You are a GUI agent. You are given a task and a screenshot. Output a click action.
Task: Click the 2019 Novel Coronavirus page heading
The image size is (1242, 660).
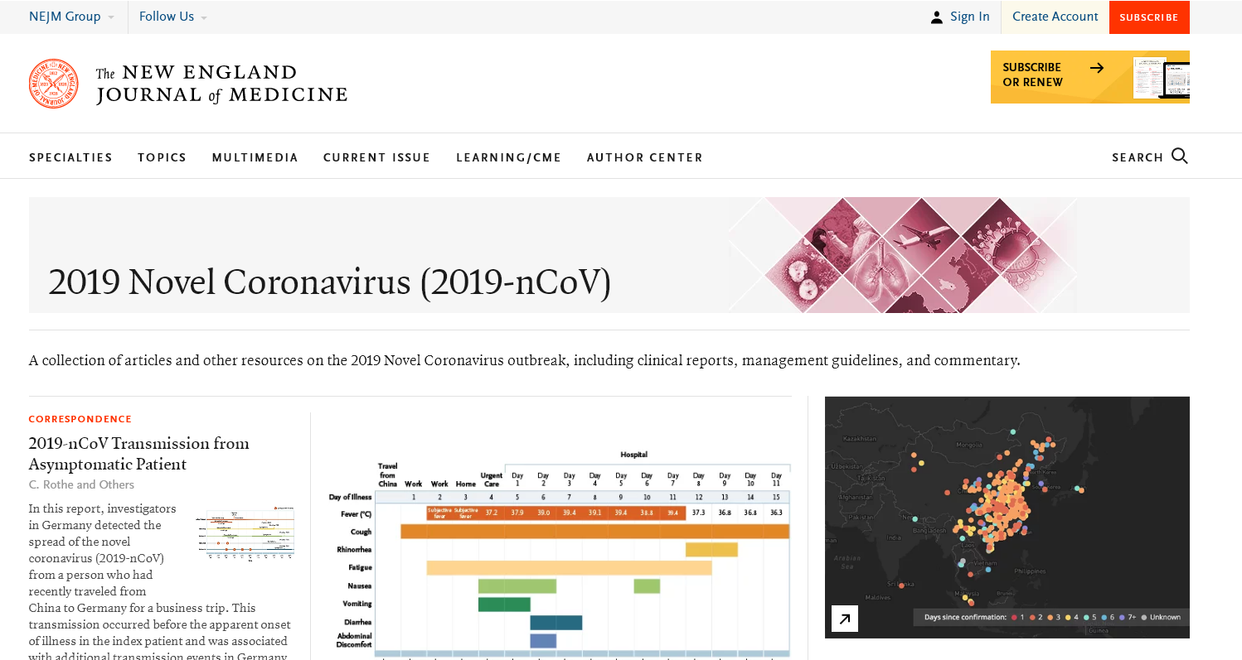coord(329,282)
